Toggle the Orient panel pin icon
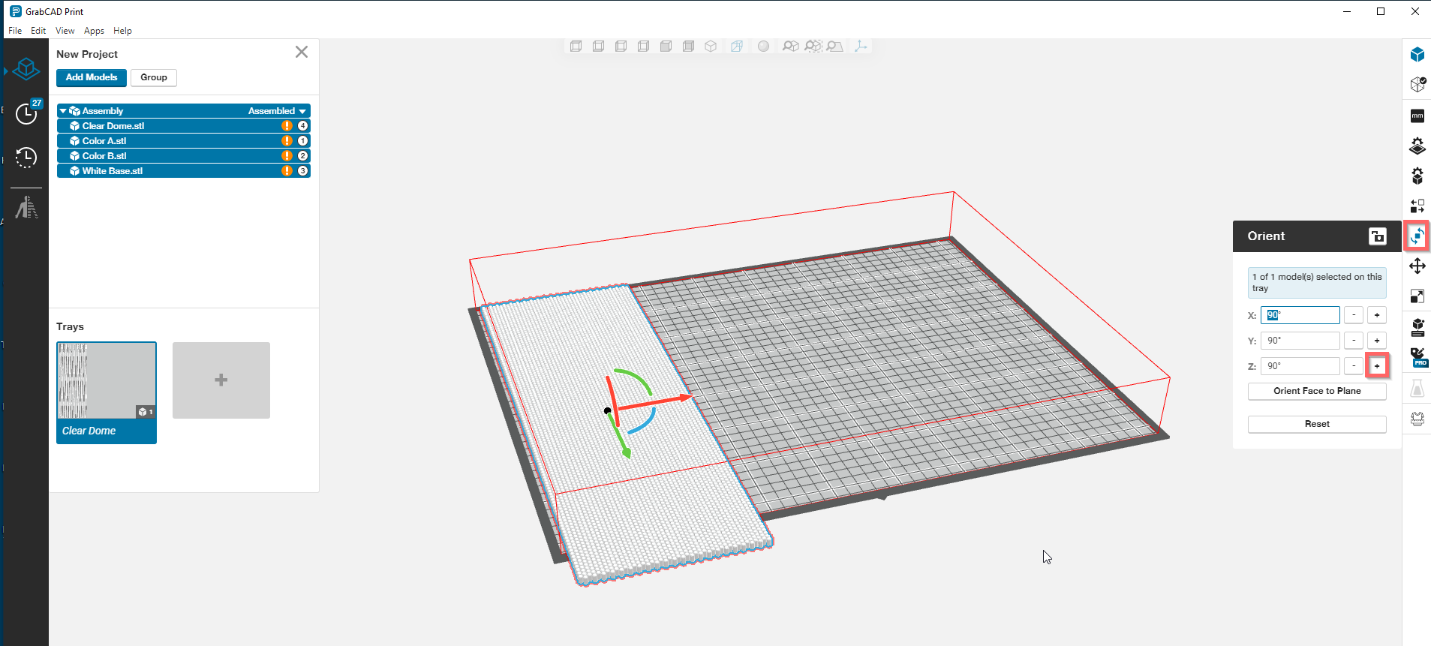Image resolution: width=1431 pixels, height=646 pixels. click(x=1377, y=236)
